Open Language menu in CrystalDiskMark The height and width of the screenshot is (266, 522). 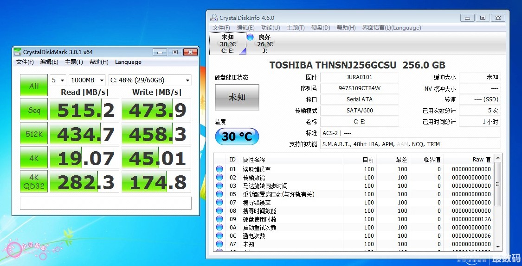128,62
